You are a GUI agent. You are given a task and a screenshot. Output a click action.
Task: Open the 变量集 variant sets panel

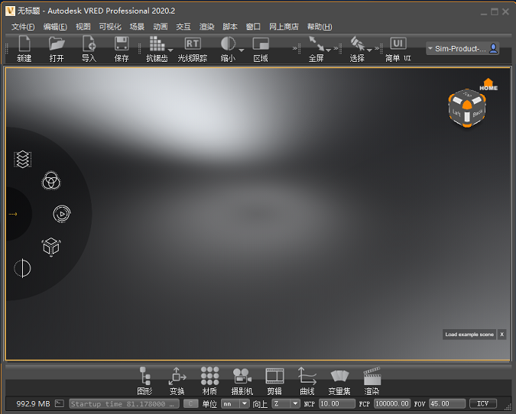pos(339,381)
